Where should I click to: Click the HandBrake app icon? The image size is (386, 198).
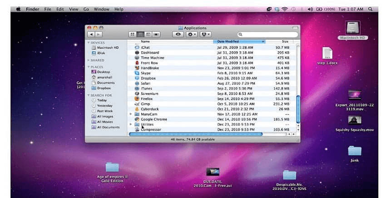137,68
